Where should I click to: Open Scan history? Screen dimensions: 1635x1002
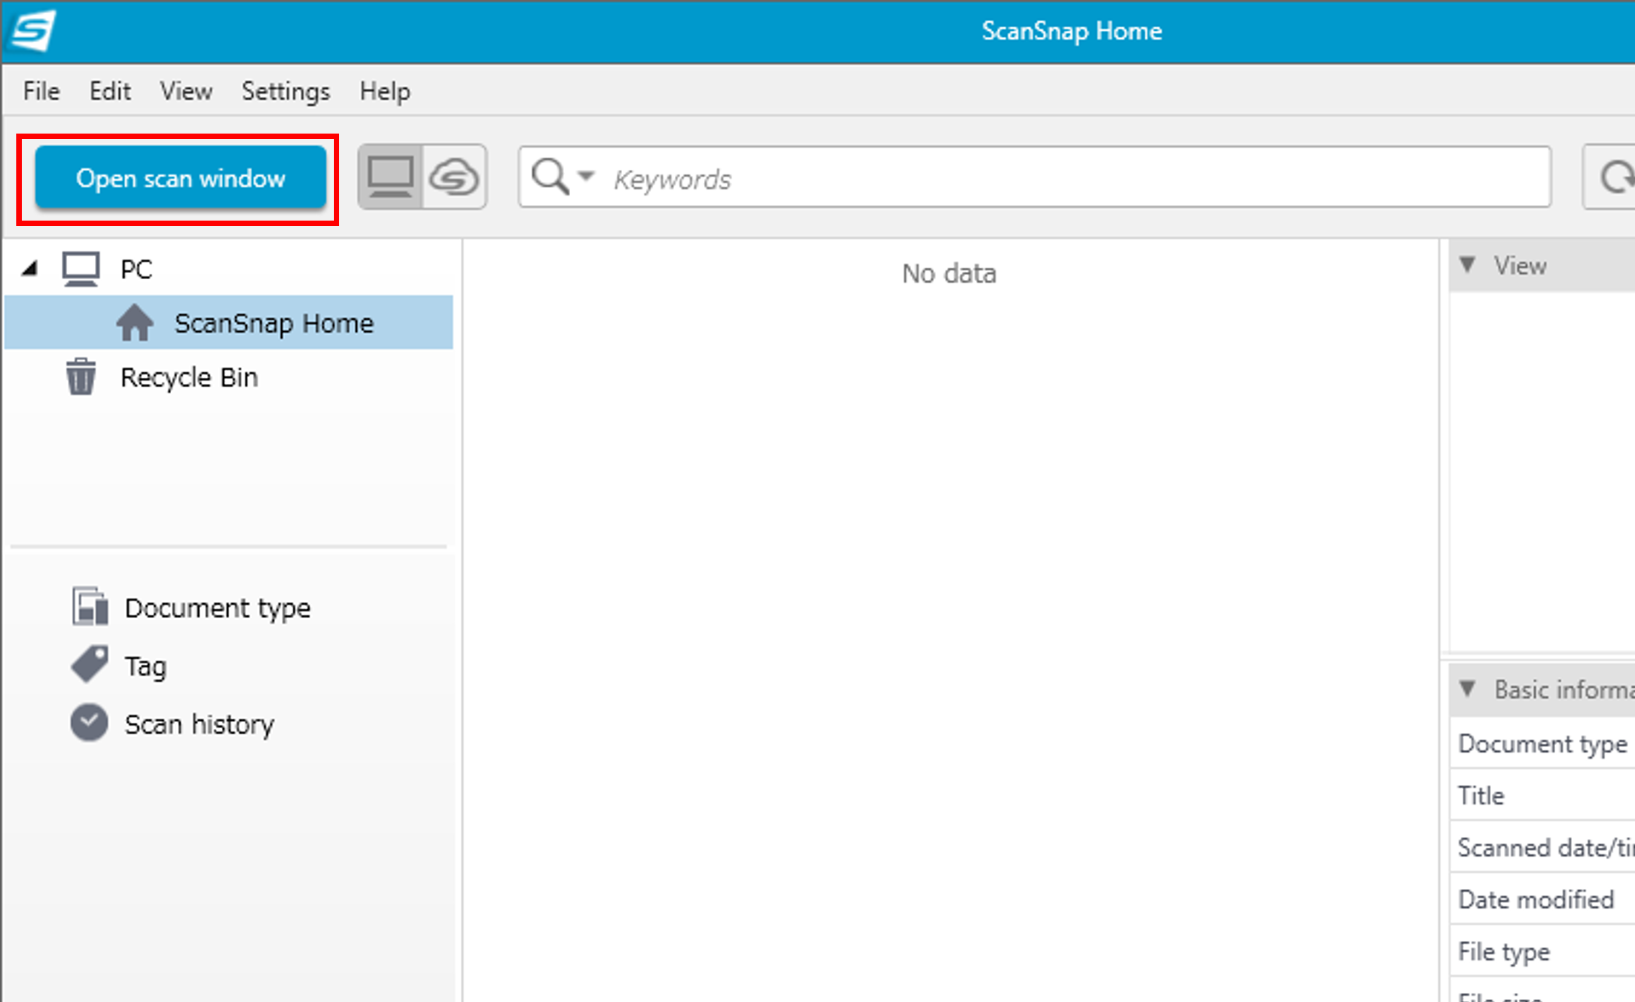[x=199, y=724]
